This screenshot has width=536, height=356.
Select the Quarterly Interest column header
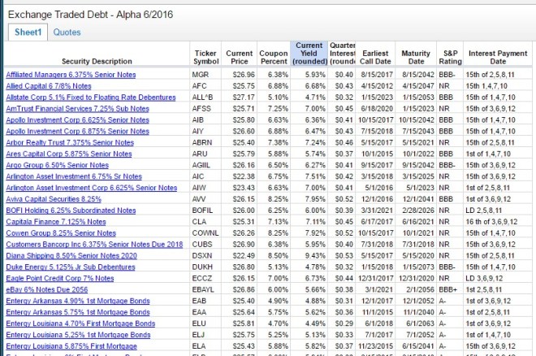[x=341, y=54]
